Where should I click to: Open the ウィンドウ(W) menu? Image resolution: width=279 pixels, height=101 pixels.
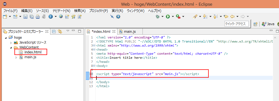(135, 11)
